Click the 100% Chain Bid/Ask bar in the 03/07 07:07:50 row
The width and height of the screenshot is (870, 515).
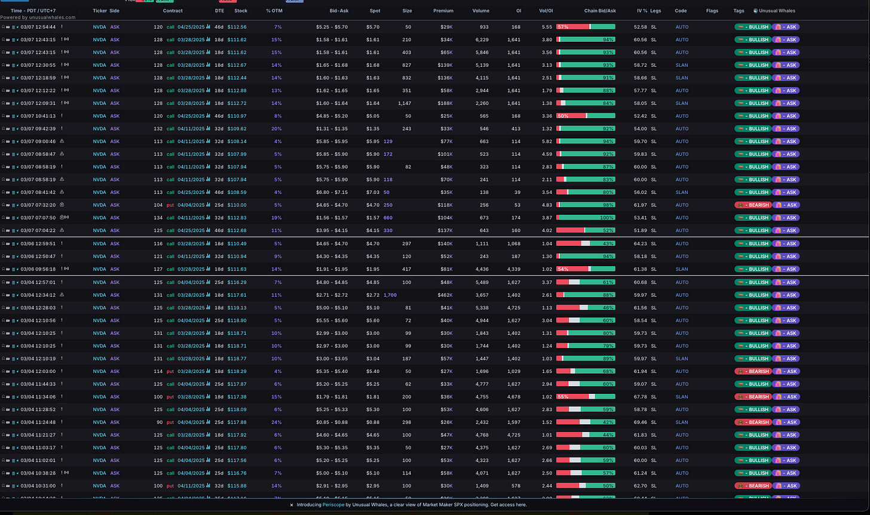(586, 218)
